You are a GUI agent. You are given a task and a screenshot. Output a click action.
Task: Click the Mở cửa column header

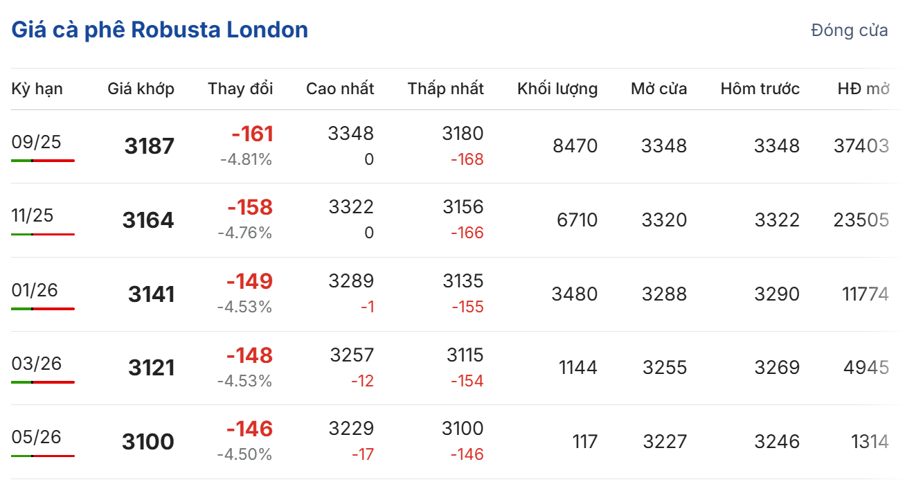point(658,89)
